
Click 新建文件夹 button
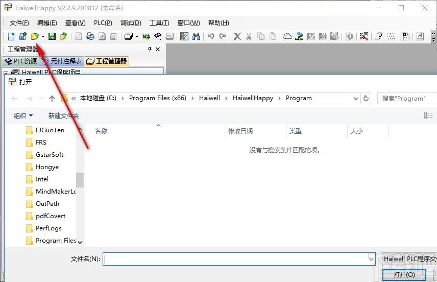pos(63,115)
